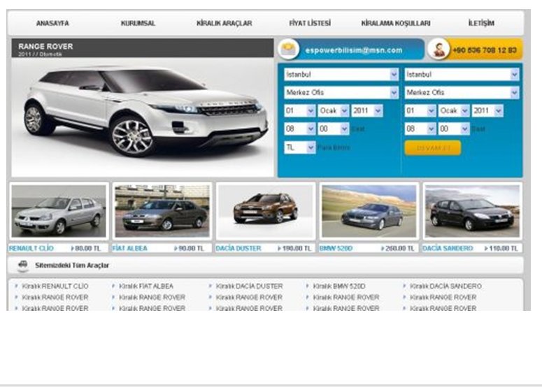Open the pickup year 2011 dropdown
The height and width of the screenshot is (387, 542).
click(366, 111)
